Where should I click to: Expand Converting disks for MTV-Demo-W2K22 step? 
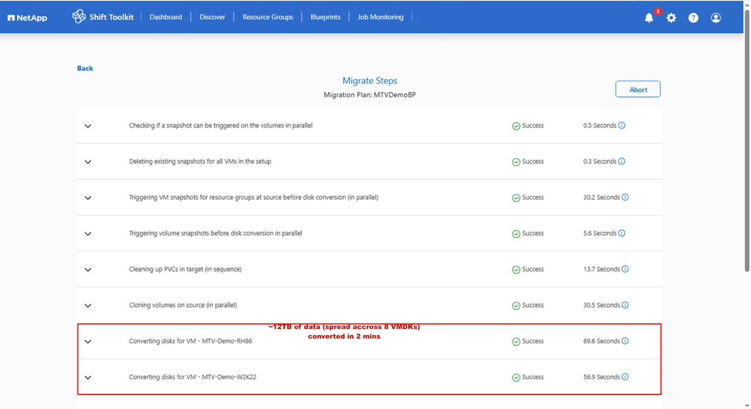pos(88,377)
